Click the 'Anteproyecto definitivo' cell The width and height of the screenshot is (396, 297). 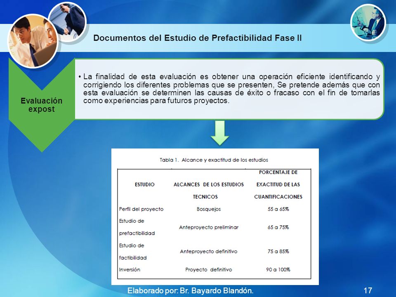pyautogui.click(x=209, y=252)
